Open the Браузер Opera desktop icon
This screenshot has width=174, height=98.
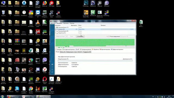pos(45,81)
